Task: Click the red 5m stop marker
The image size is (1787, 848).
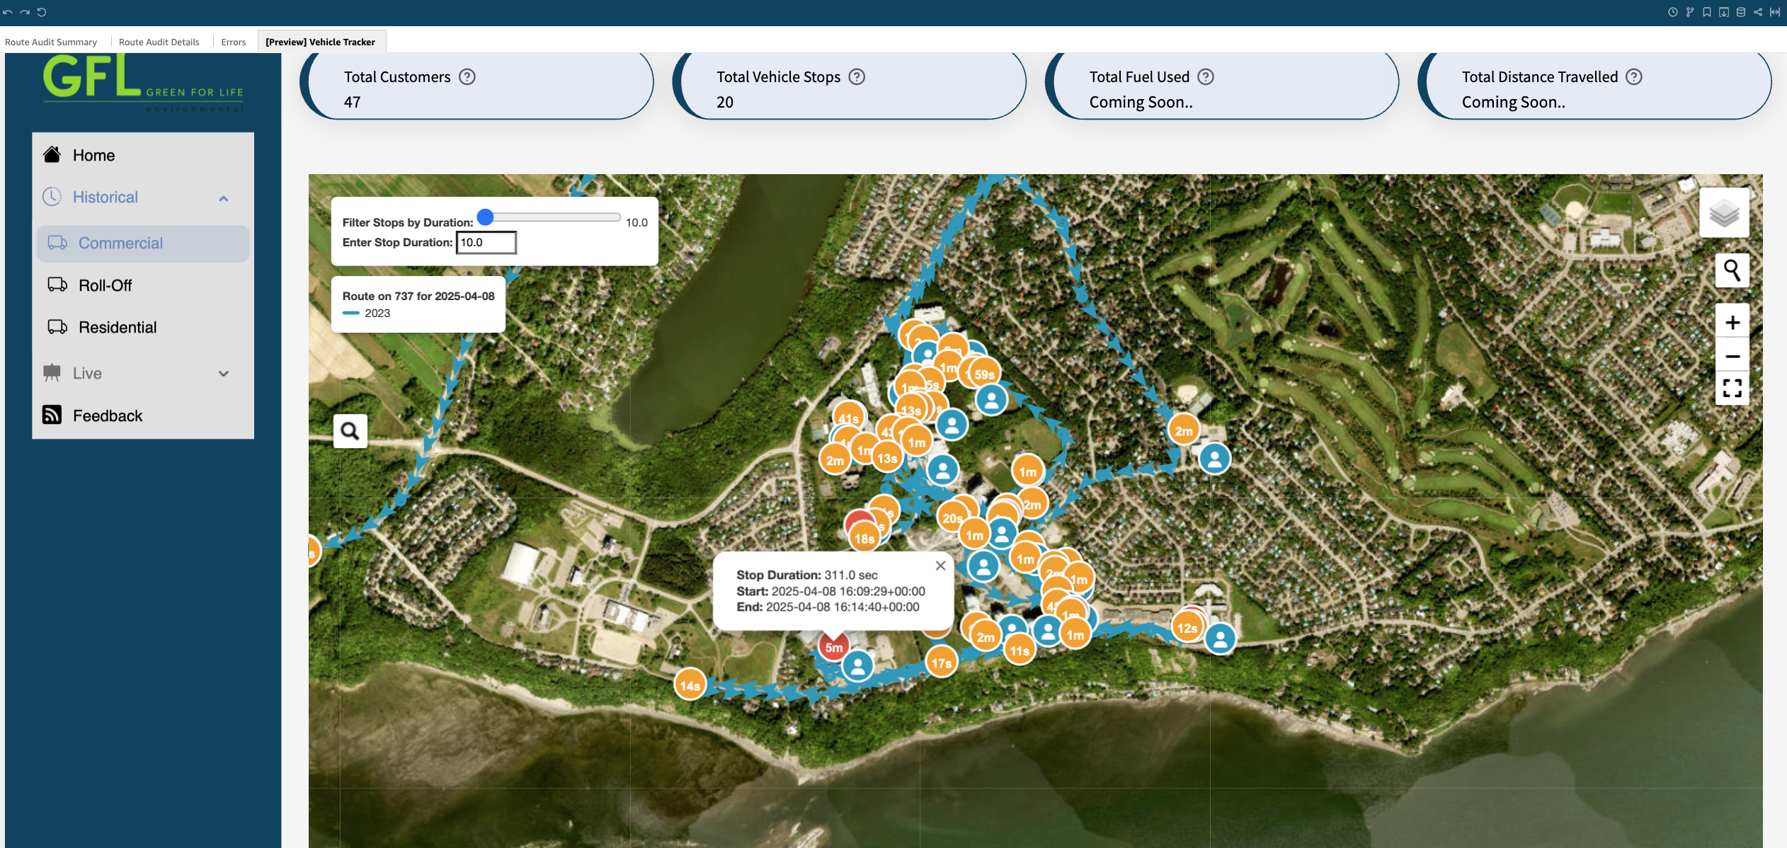Action: 833,647
